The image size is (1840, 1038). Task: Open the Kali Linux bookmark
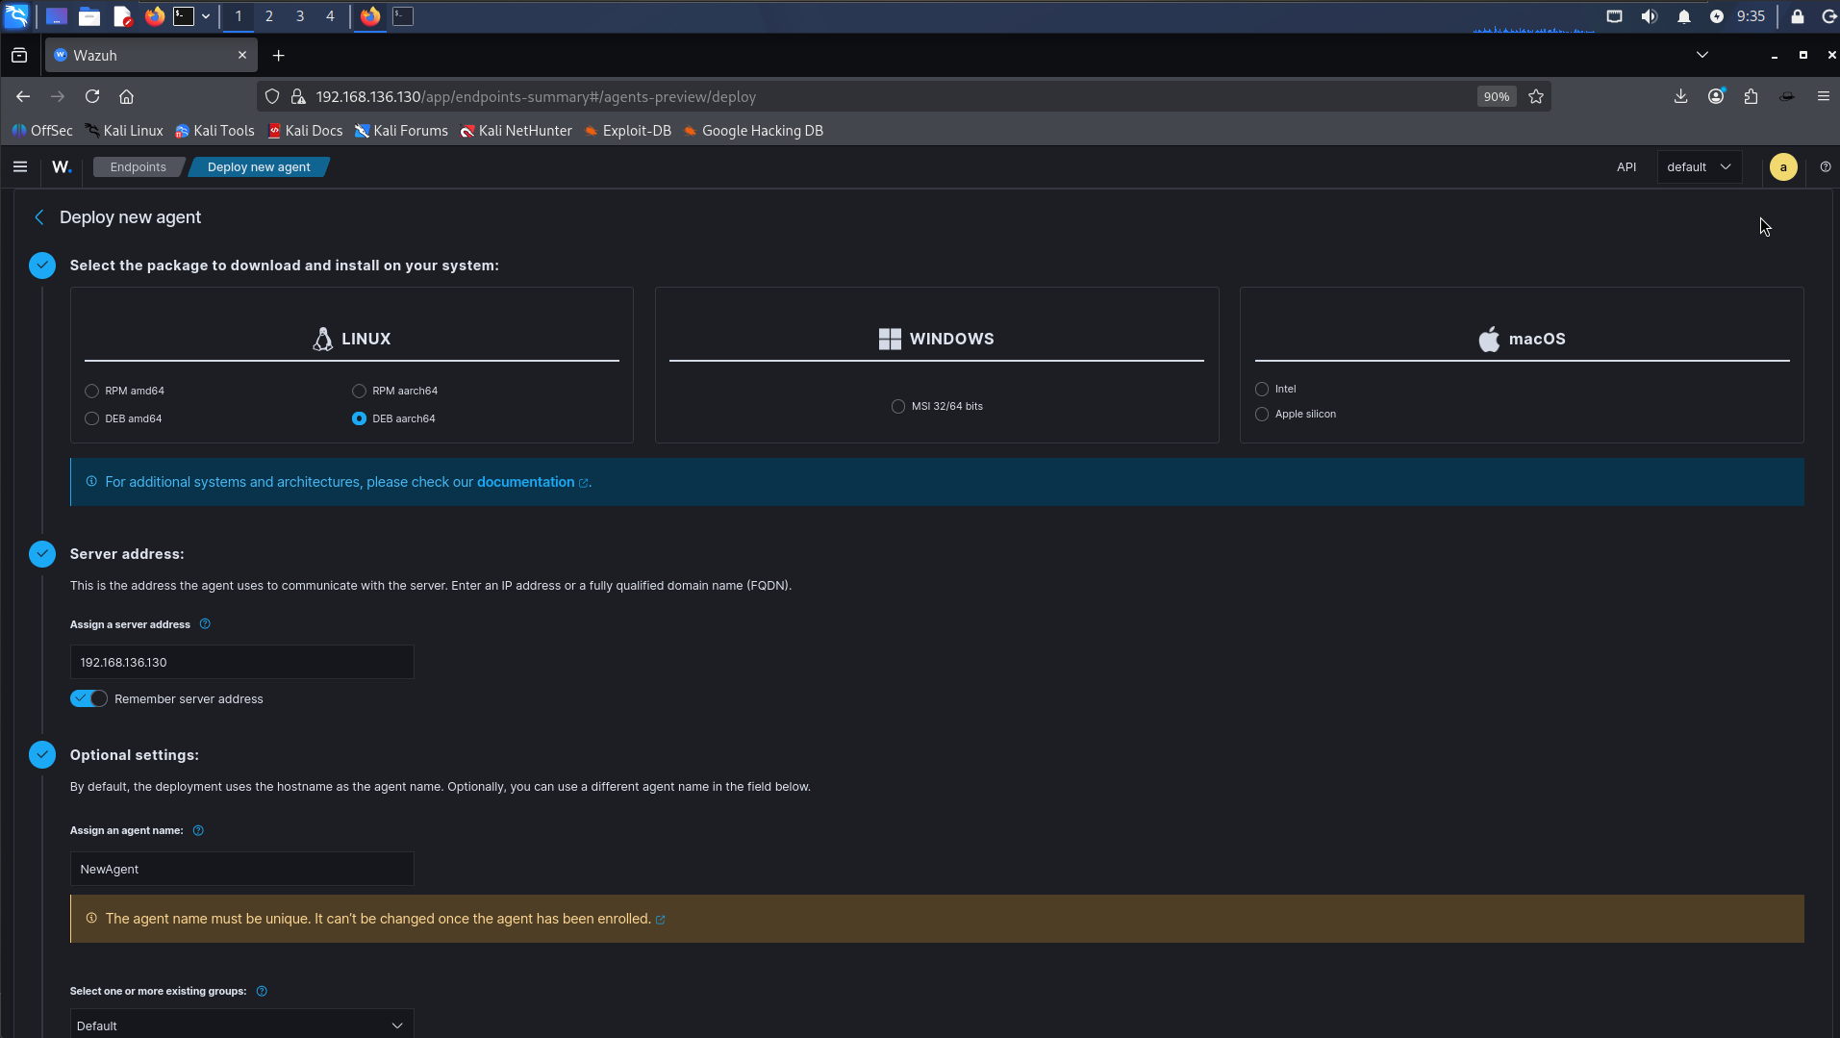click(x=124, y=131)
